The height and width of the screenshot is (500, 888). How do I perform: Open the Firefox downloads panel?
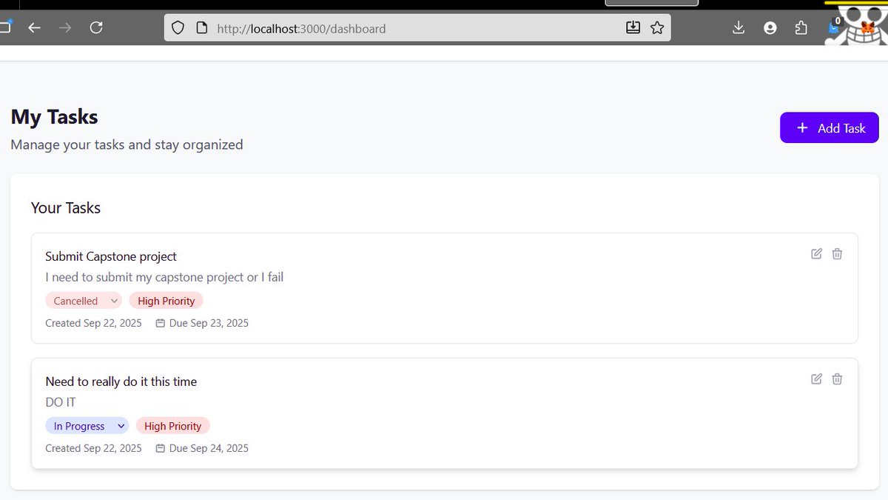[x=738, y=27]
